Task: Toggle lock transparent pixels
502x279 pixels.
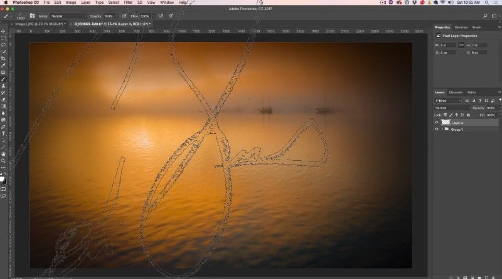Action: 445,115
